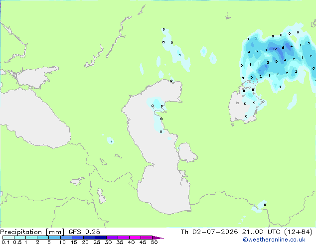Click the '21..00 UTC' time text
The width and height of the screenshot is (316, 244).
tap(261, 232)
